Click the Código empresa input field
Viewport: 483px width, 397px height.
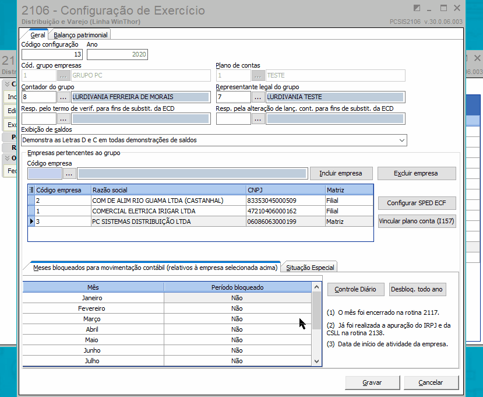(x=45, y=174)
